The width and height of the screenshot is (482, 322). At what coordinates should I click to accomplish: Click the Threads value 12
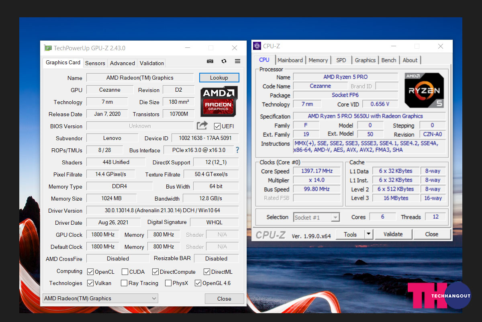click(435, 216)
